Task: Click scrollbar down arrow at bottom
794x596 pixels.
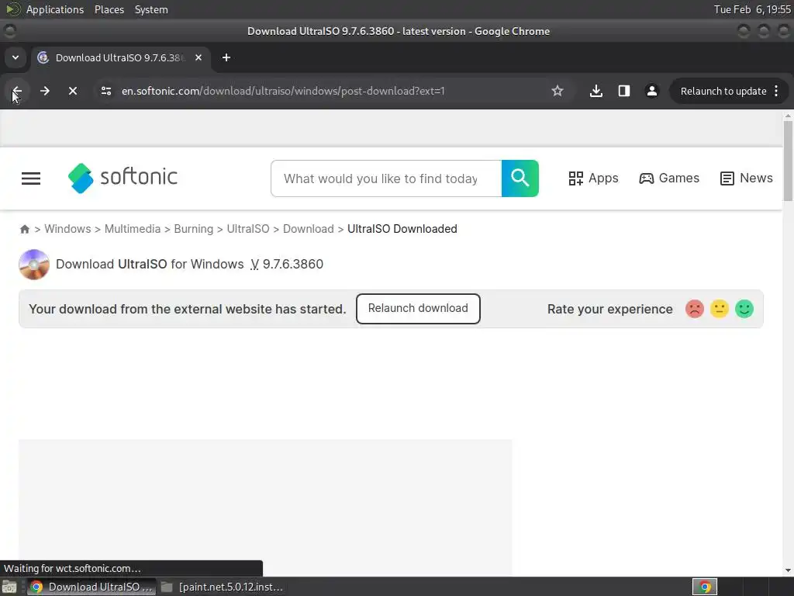Action: (788, 570)
